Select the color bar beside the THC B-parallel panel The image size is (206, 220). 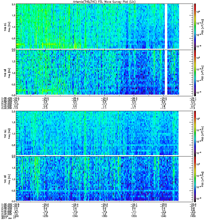pyautogui.click(x=195, y=179)
